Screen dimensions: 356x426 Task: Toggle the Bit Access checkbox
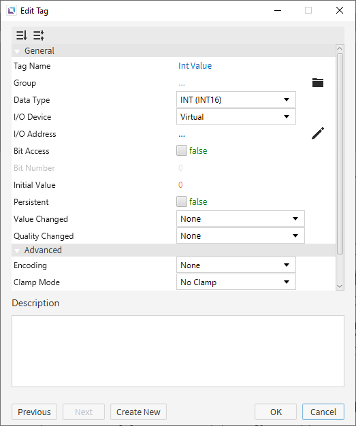[182, 150]
